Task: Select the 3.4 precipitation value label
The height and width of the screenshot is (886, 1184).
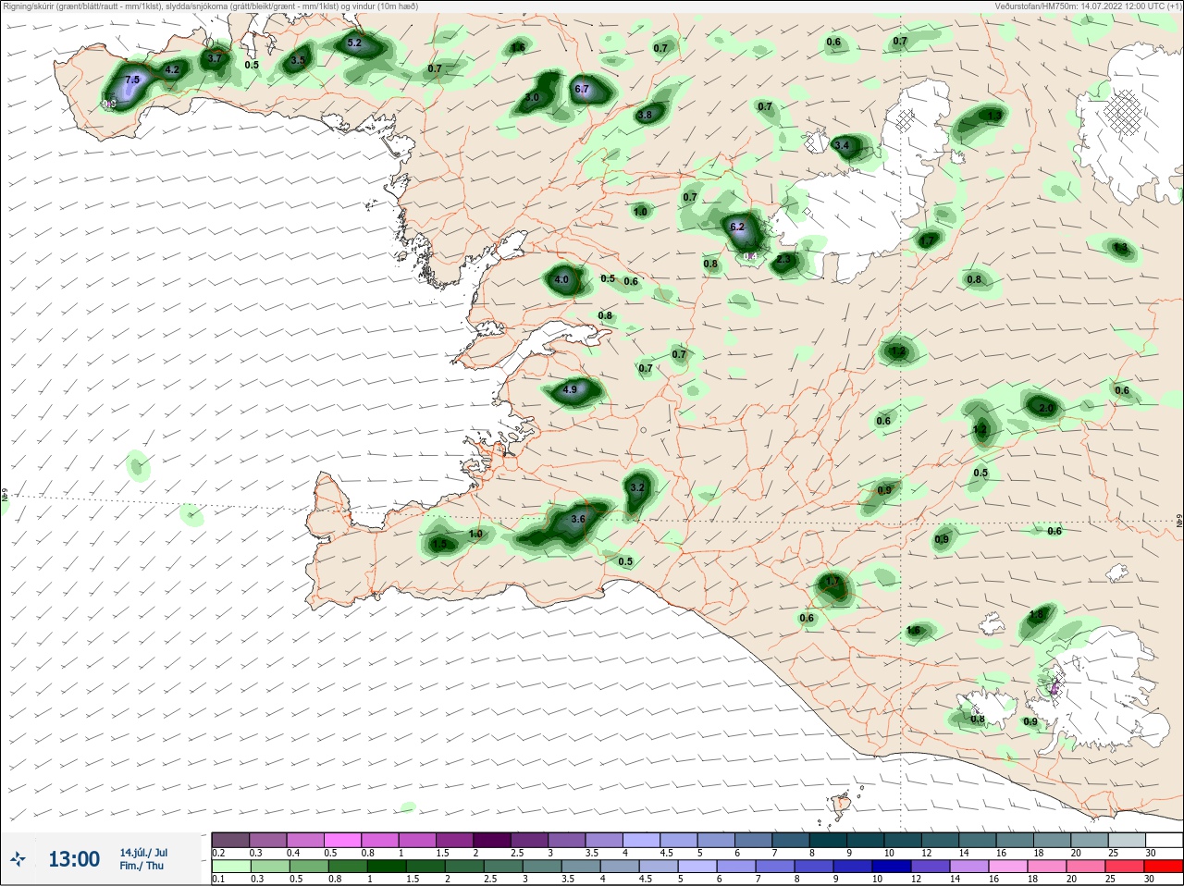Action: pos(842,145)
